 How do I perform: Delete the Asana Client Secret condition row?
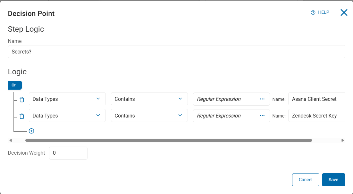tap(22, 99)
